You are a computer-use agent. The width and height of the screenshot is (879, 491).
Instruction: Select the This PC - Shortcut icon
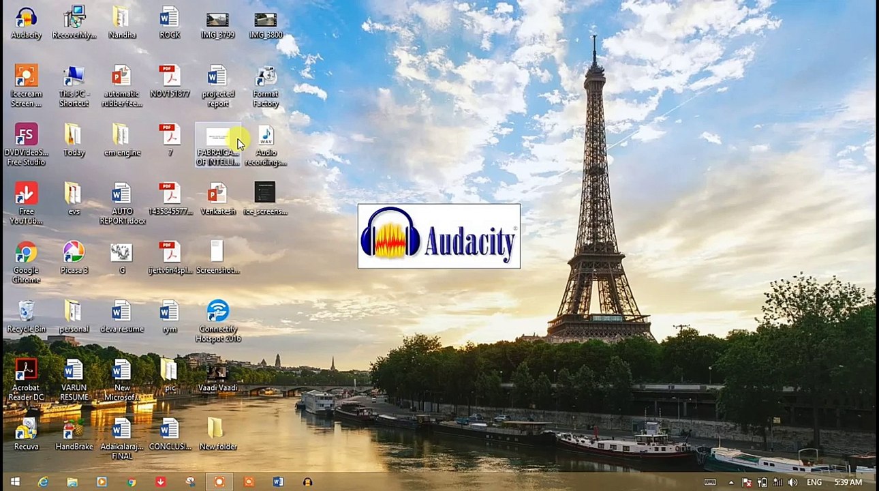click(74, 87)
